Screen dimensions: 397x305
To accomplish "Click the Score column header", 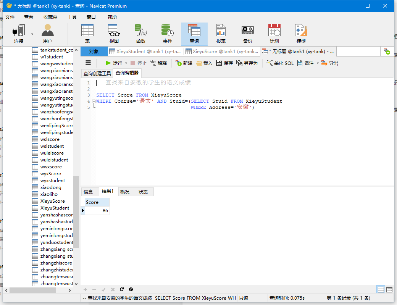I will (97, 202).
